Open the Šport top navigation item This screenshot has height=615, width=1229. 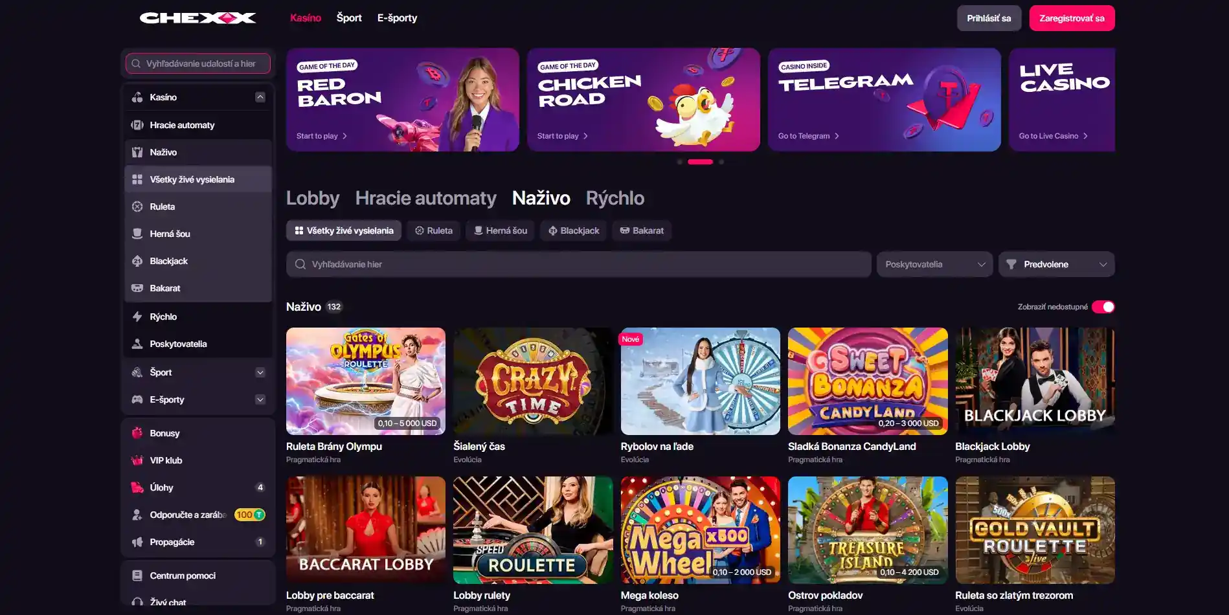349,17
